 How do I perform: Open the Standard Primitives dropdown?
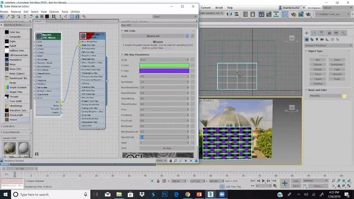pos(329,45)
